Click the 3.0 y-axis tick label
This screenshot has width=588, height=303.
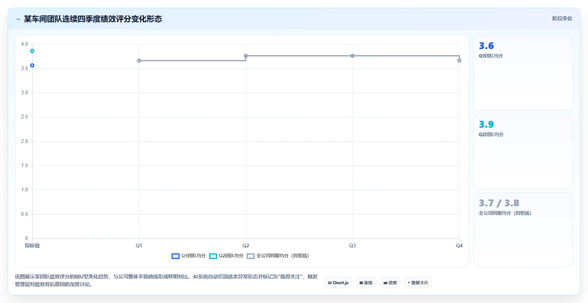pos(25,93)
